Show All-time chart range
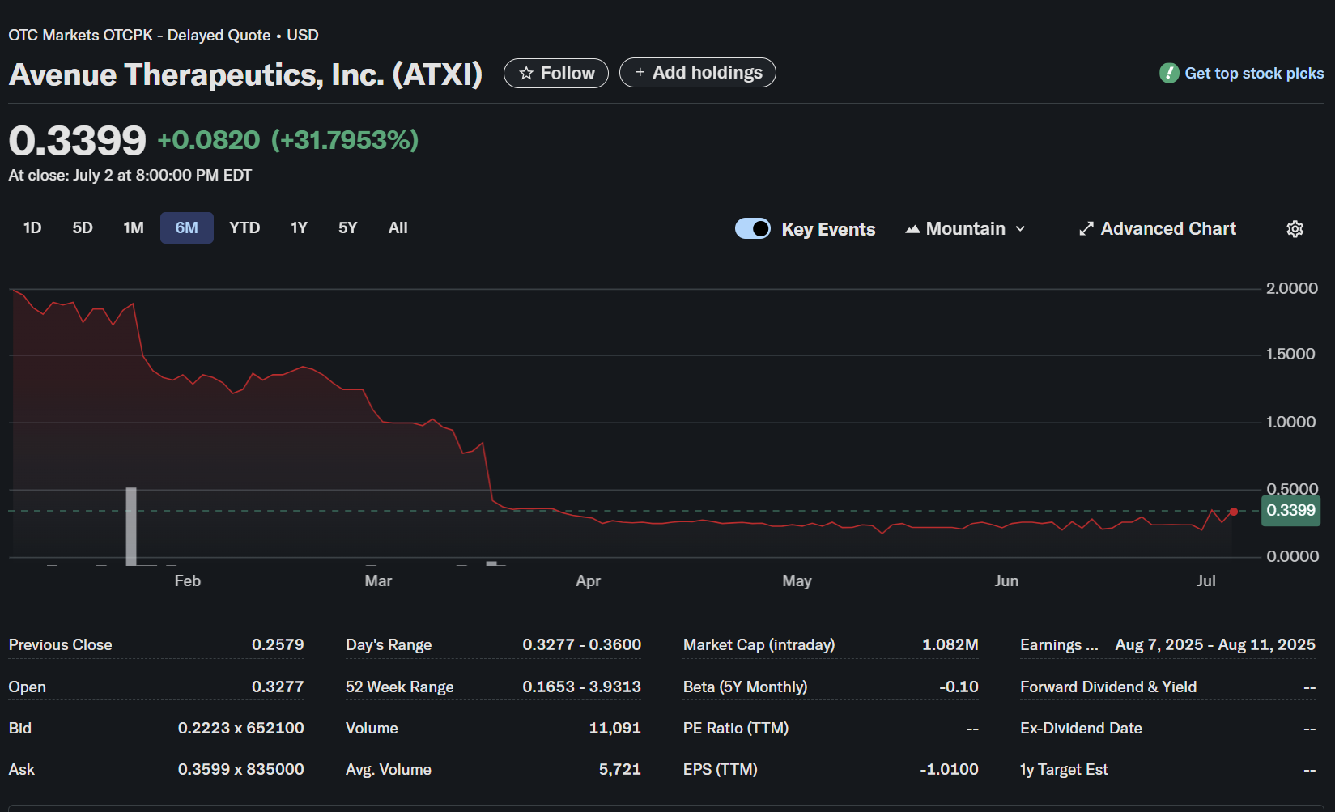Screen dimensions: 1335x812 click(x=398, y=228)
